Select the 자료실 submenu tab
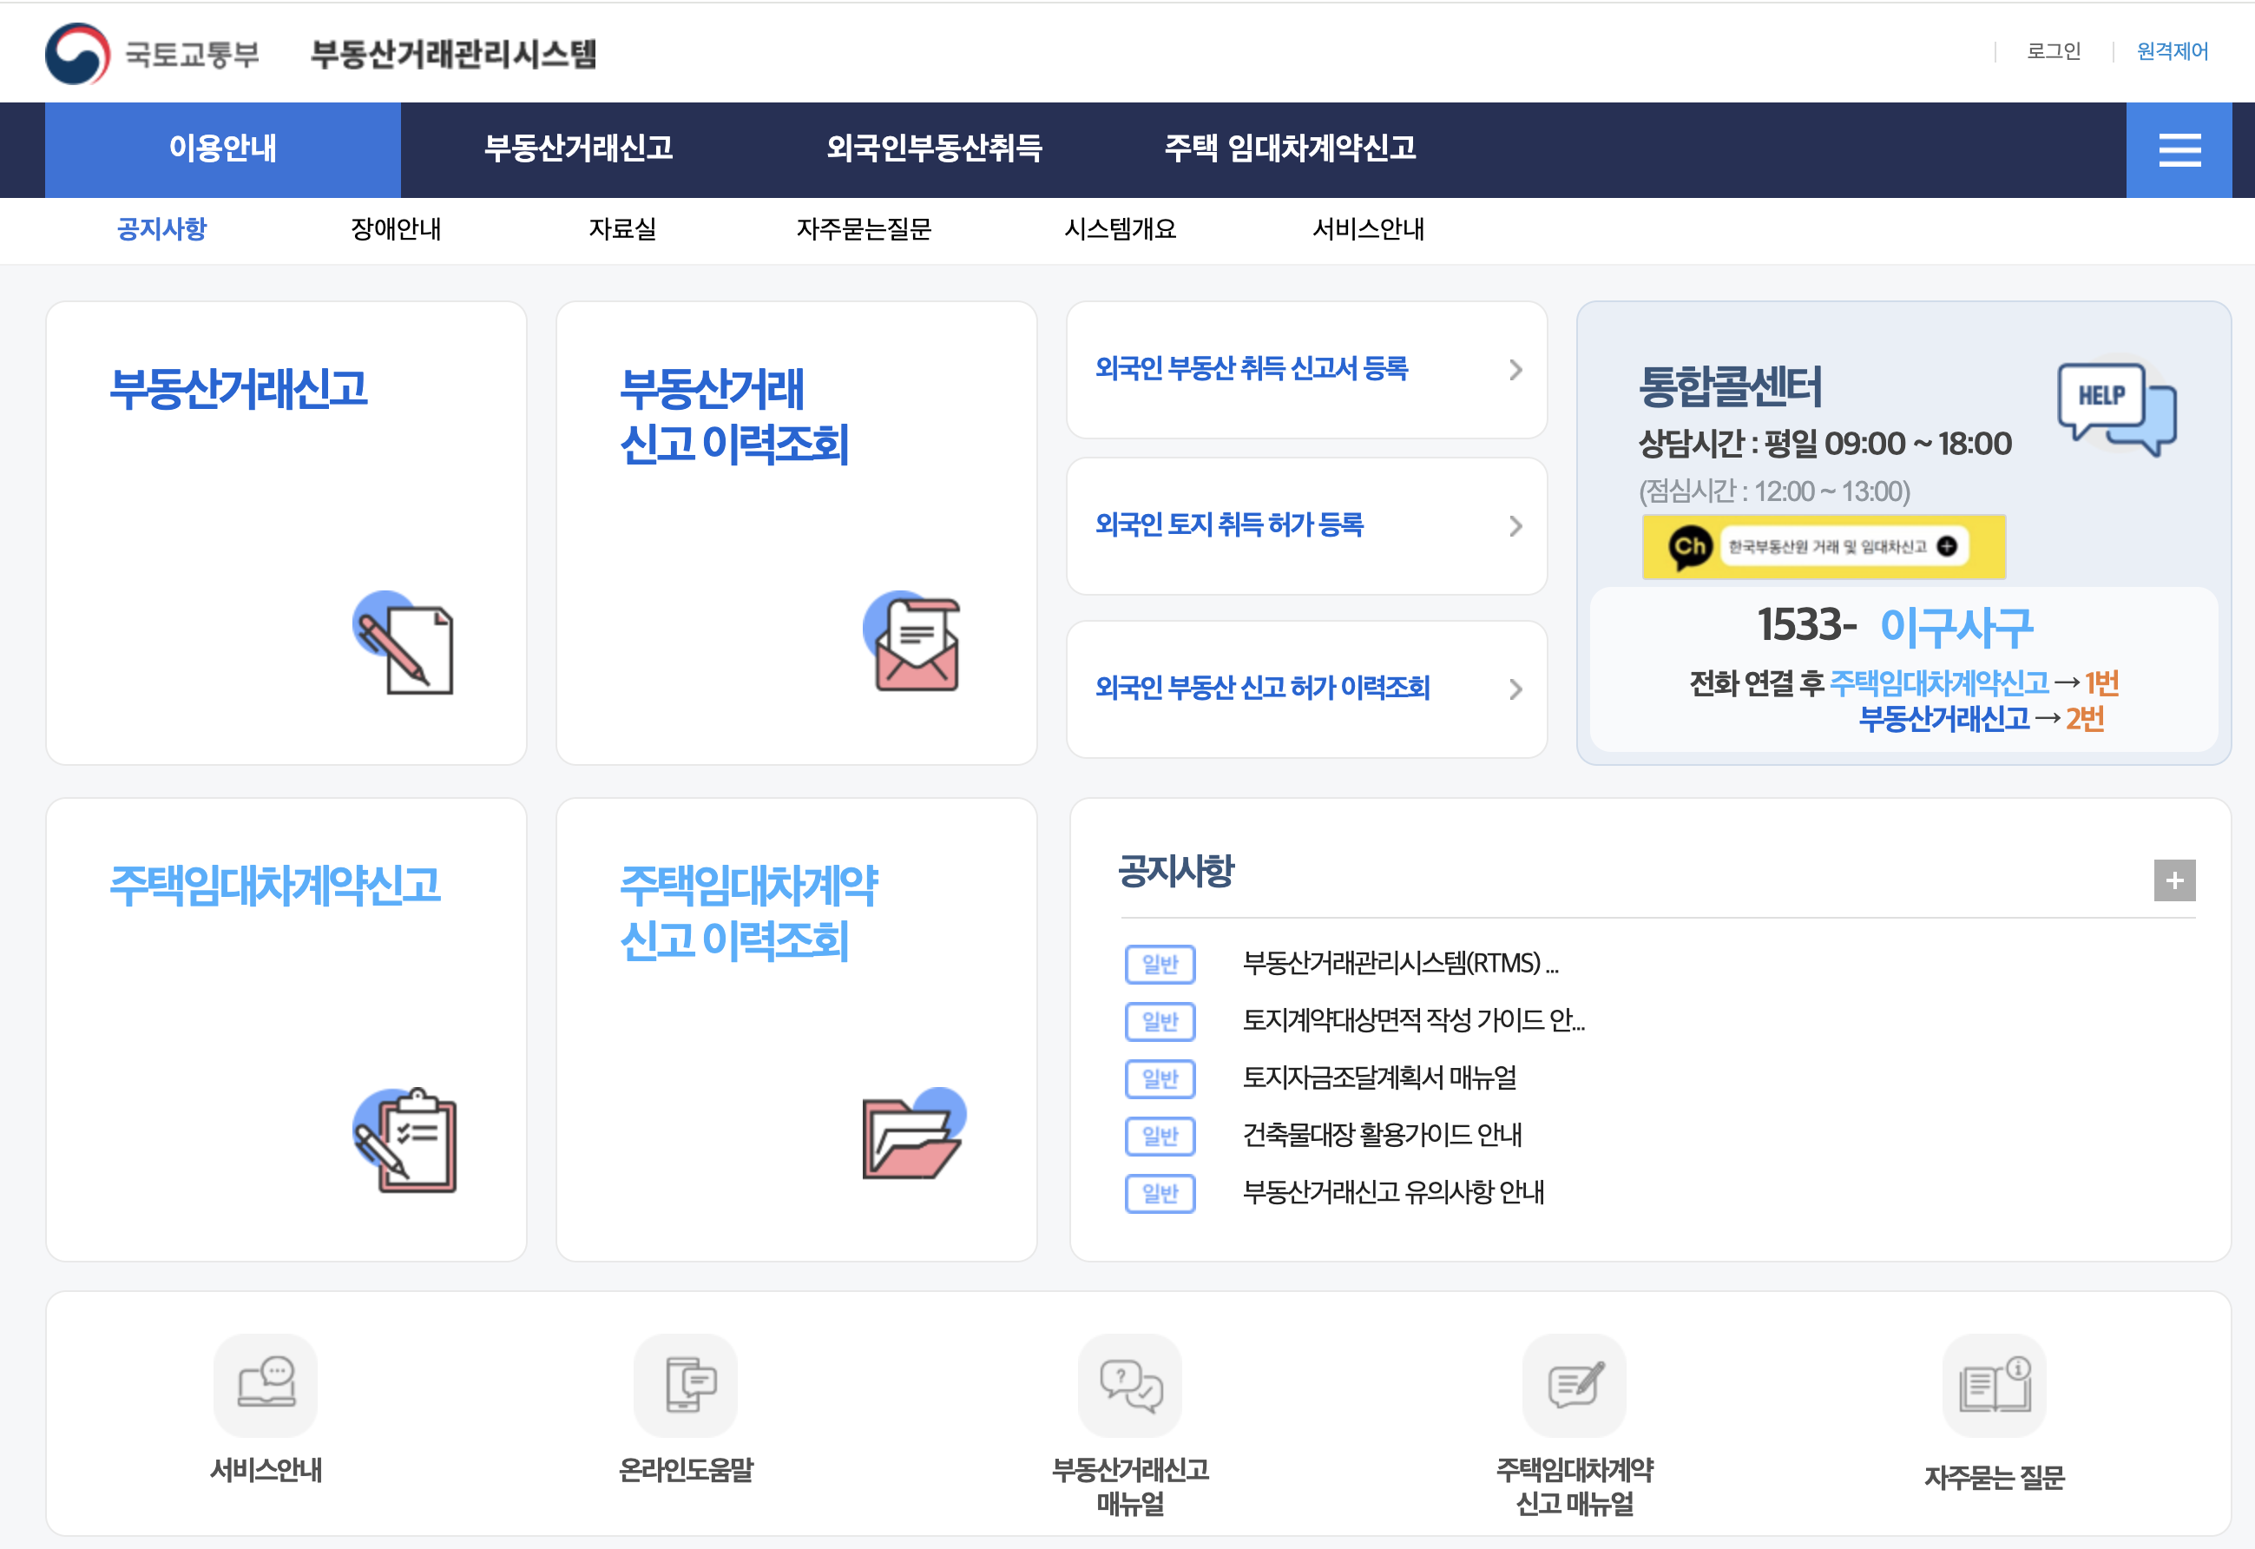The width and height of the screenshot is (2255, 1549). pos(622,229)
